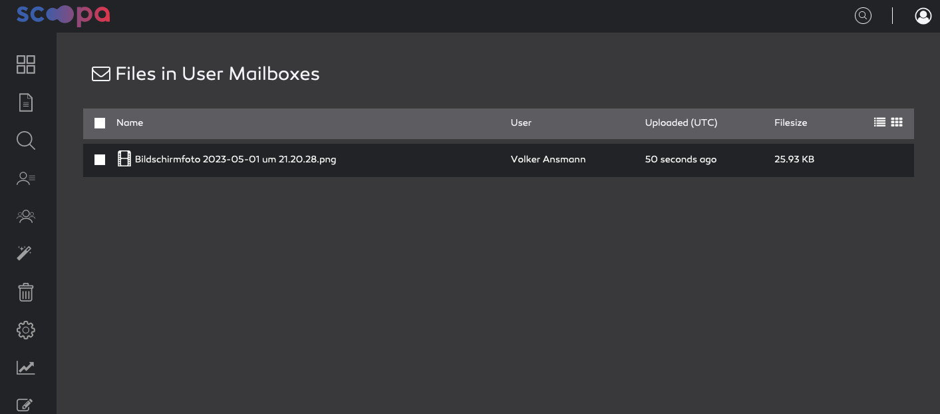Switch to list view layout

[879, 122]
